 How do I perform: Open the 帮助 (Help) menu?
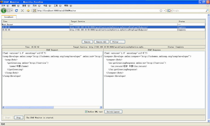(68, 6)
